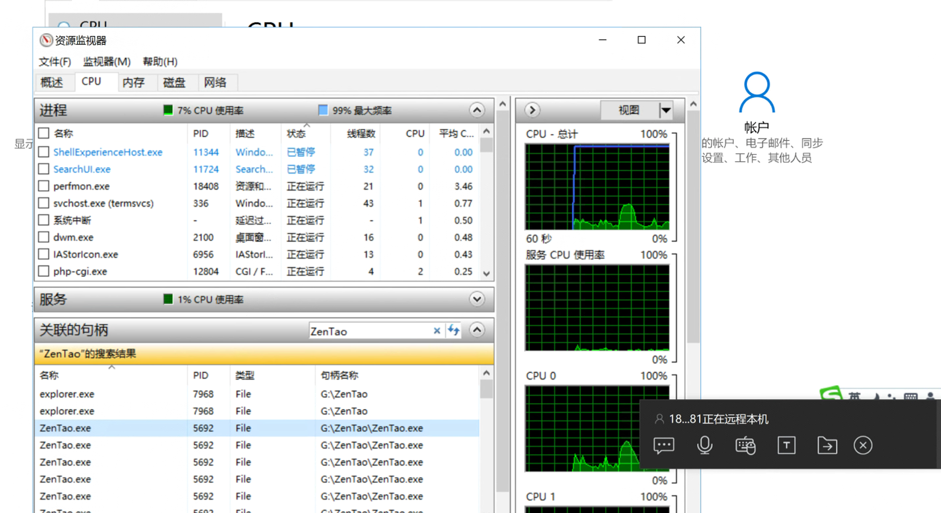Screen dimensions: 941x513
Task: Switch to the 内存 tab
Action: 134,82
